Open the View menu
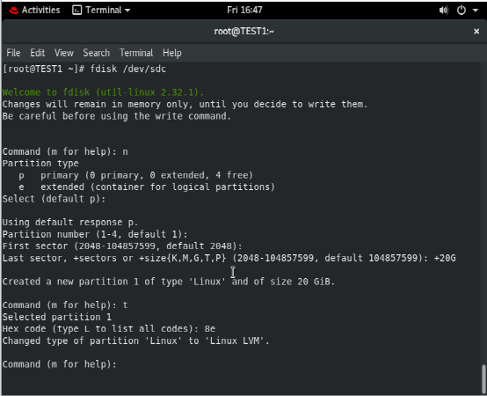This screenshot has width=487, height=396. (64, 53)
